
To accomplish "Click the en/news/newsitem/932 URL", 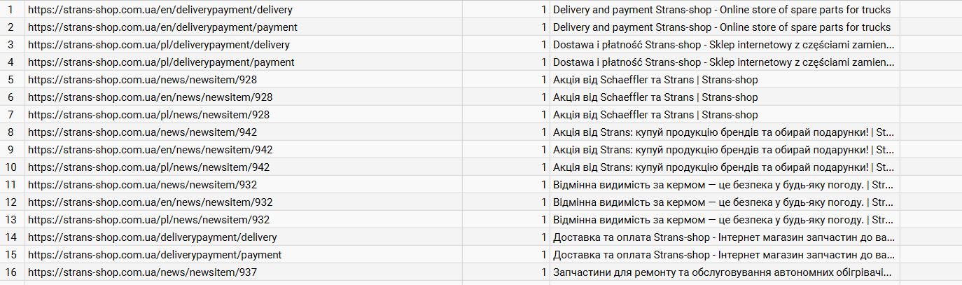I will tap(150, 202).
